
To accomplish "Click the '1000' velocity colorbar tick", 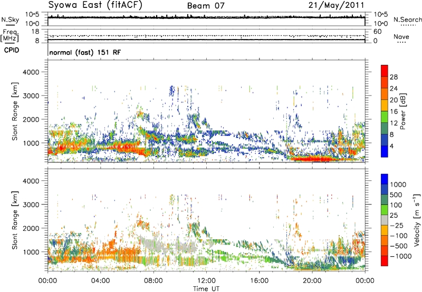I will point(398,184).
